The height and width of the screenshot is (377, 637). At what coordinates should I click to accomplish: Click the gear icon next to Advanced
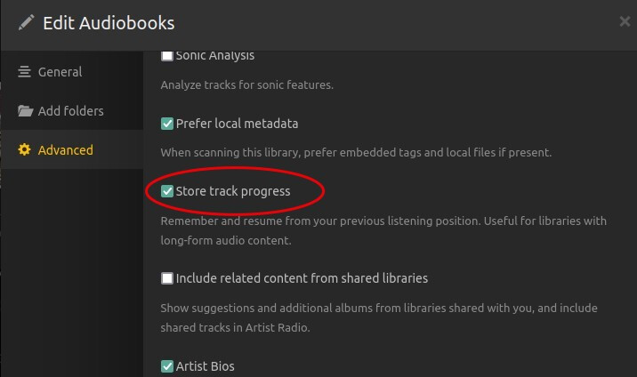coord(24,150)
